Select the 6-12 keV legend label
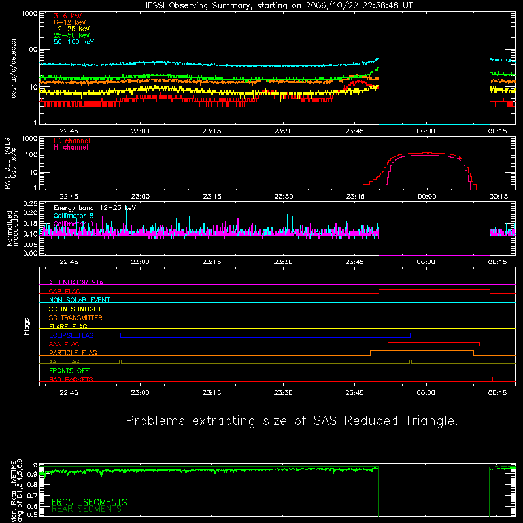 coord(70,22)
